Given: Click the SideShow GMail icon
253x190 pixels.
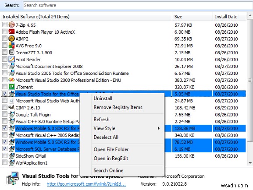Looking at the screenshot, I should (11, 156).
